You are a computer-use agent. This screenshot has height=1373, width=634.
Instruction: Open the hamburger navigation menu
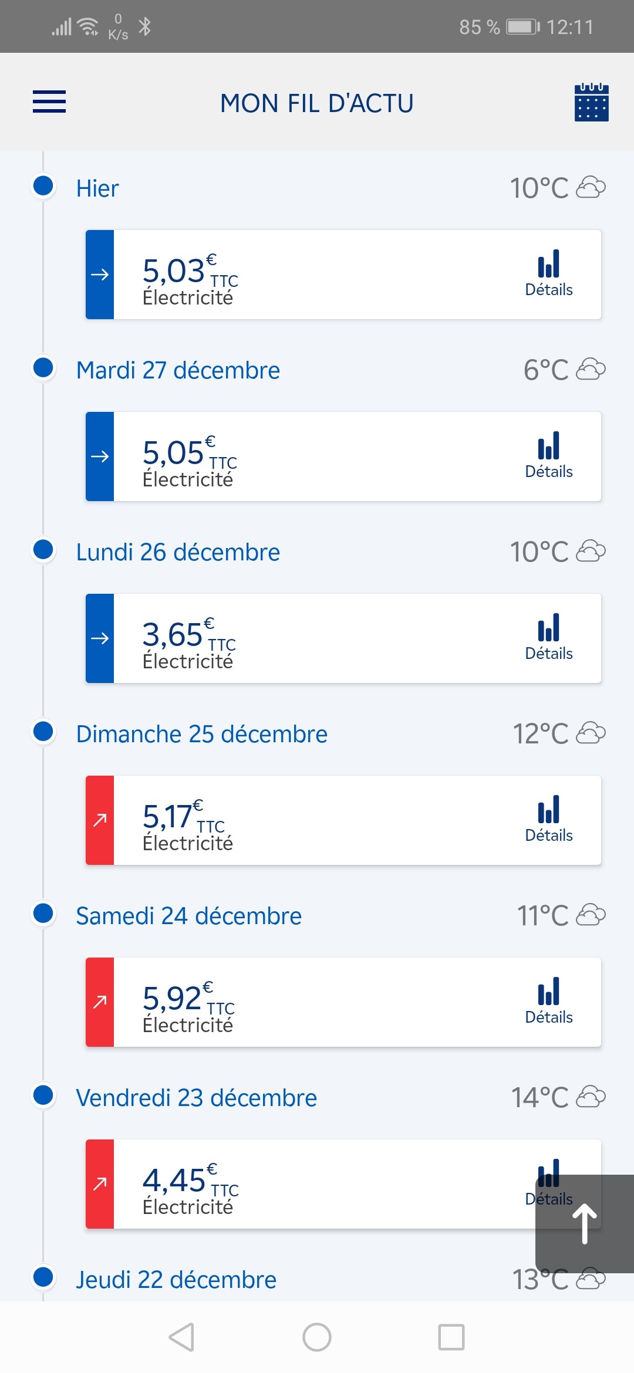(49, 102)
